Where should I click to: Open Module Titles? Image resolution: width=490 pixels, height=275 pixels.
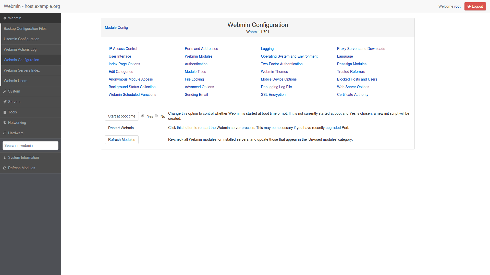195,72
